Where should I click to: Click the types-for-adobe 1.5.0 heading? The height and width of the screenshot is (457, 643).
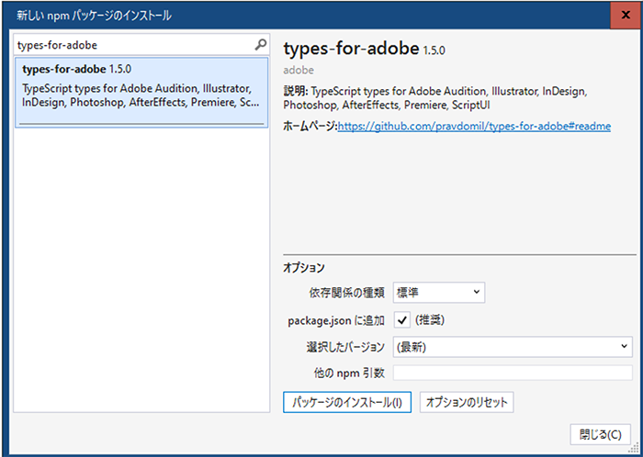click(364, 50)
